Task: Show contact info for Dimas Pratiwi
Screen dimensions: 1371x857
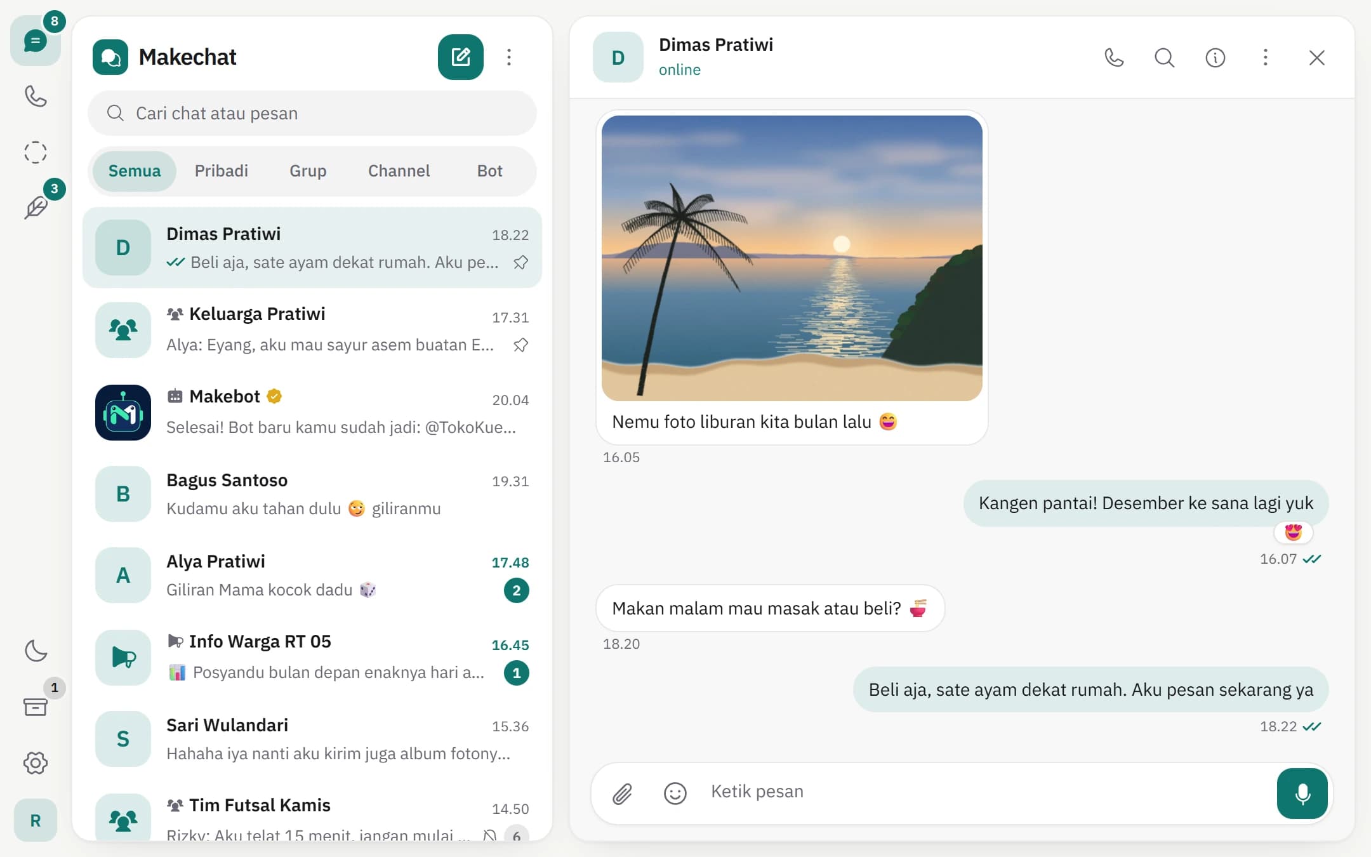Action: tap(1215, 58)
